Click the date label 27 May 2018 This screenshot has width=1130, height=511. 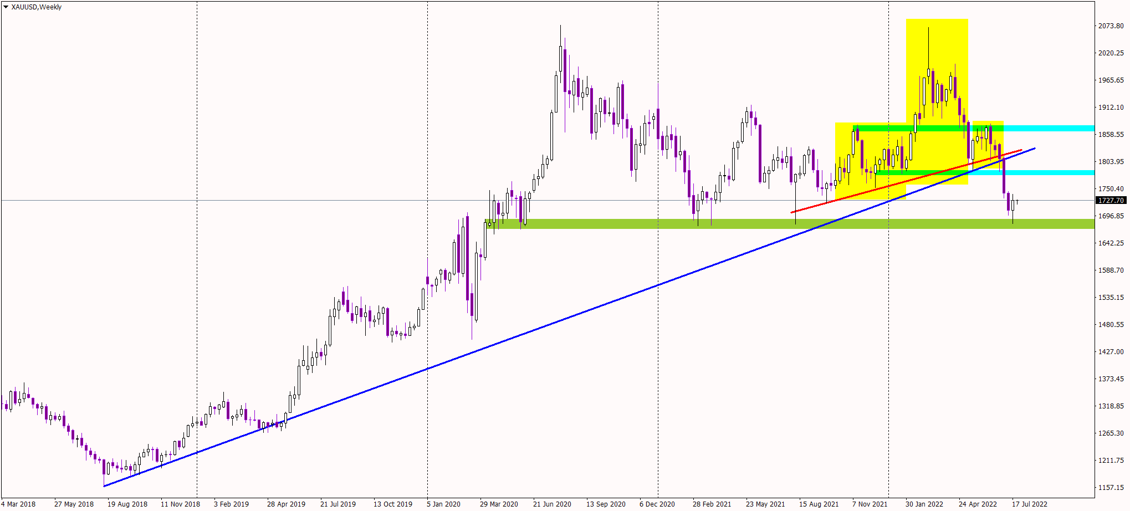[74, 504]
